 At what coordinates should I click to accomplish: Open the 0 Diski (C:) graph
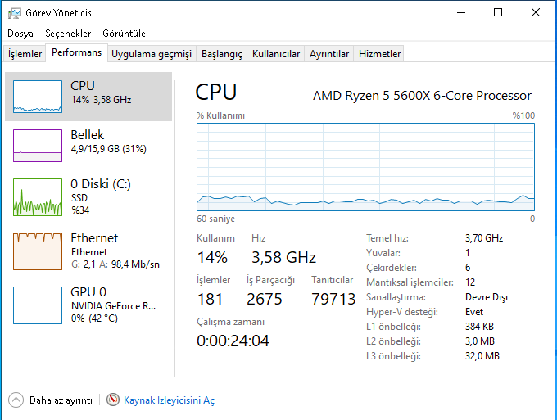[x=38, y=197]
